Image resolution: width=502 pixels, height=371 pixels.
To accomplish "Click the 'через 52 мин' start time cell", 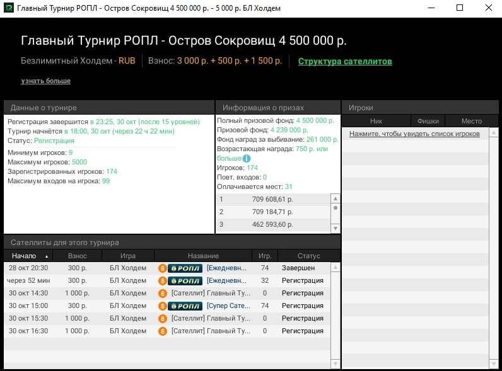I will [28, 281].
